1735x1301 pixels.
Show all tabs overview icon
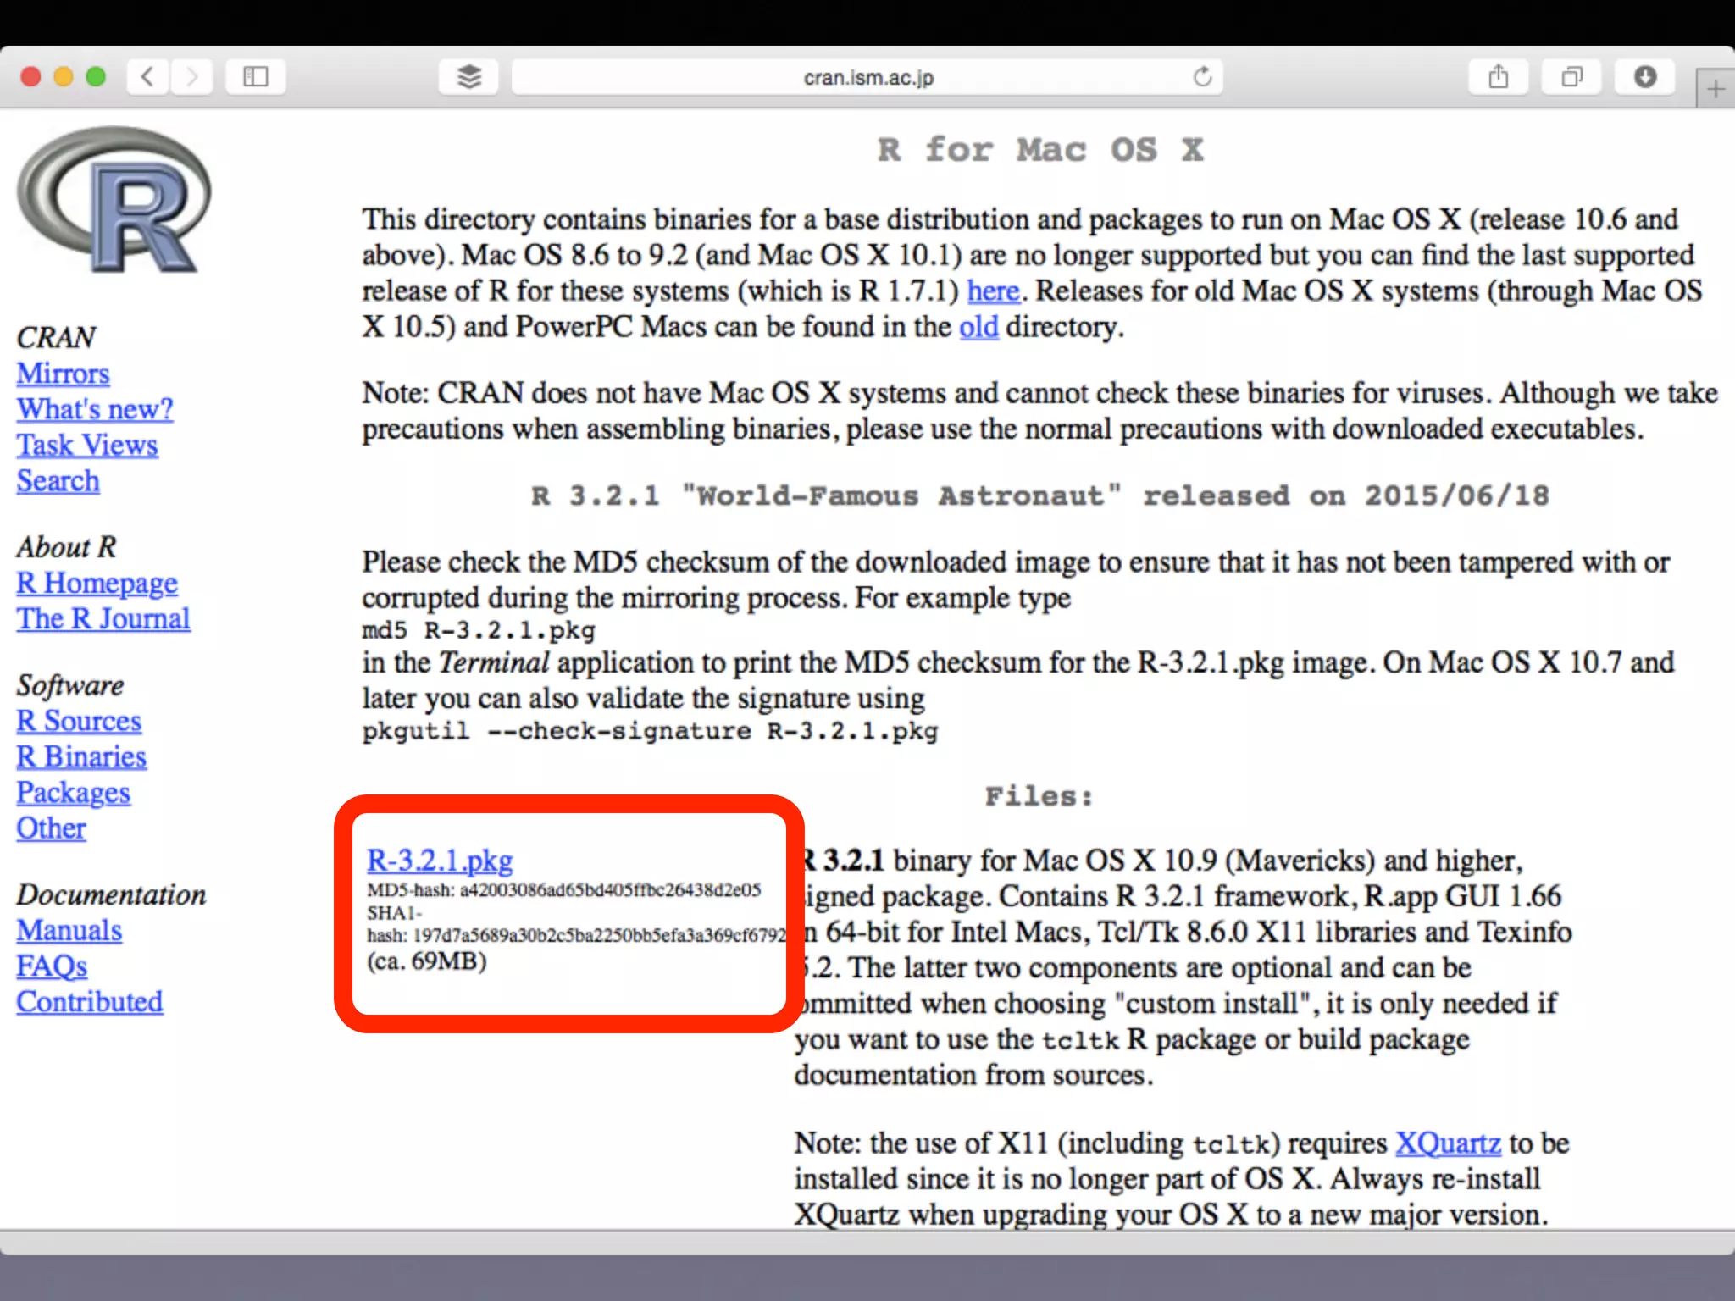[1571, 77]
